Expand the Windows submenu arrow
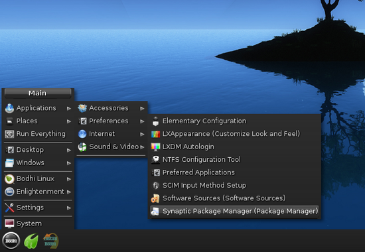 (68, 163)
